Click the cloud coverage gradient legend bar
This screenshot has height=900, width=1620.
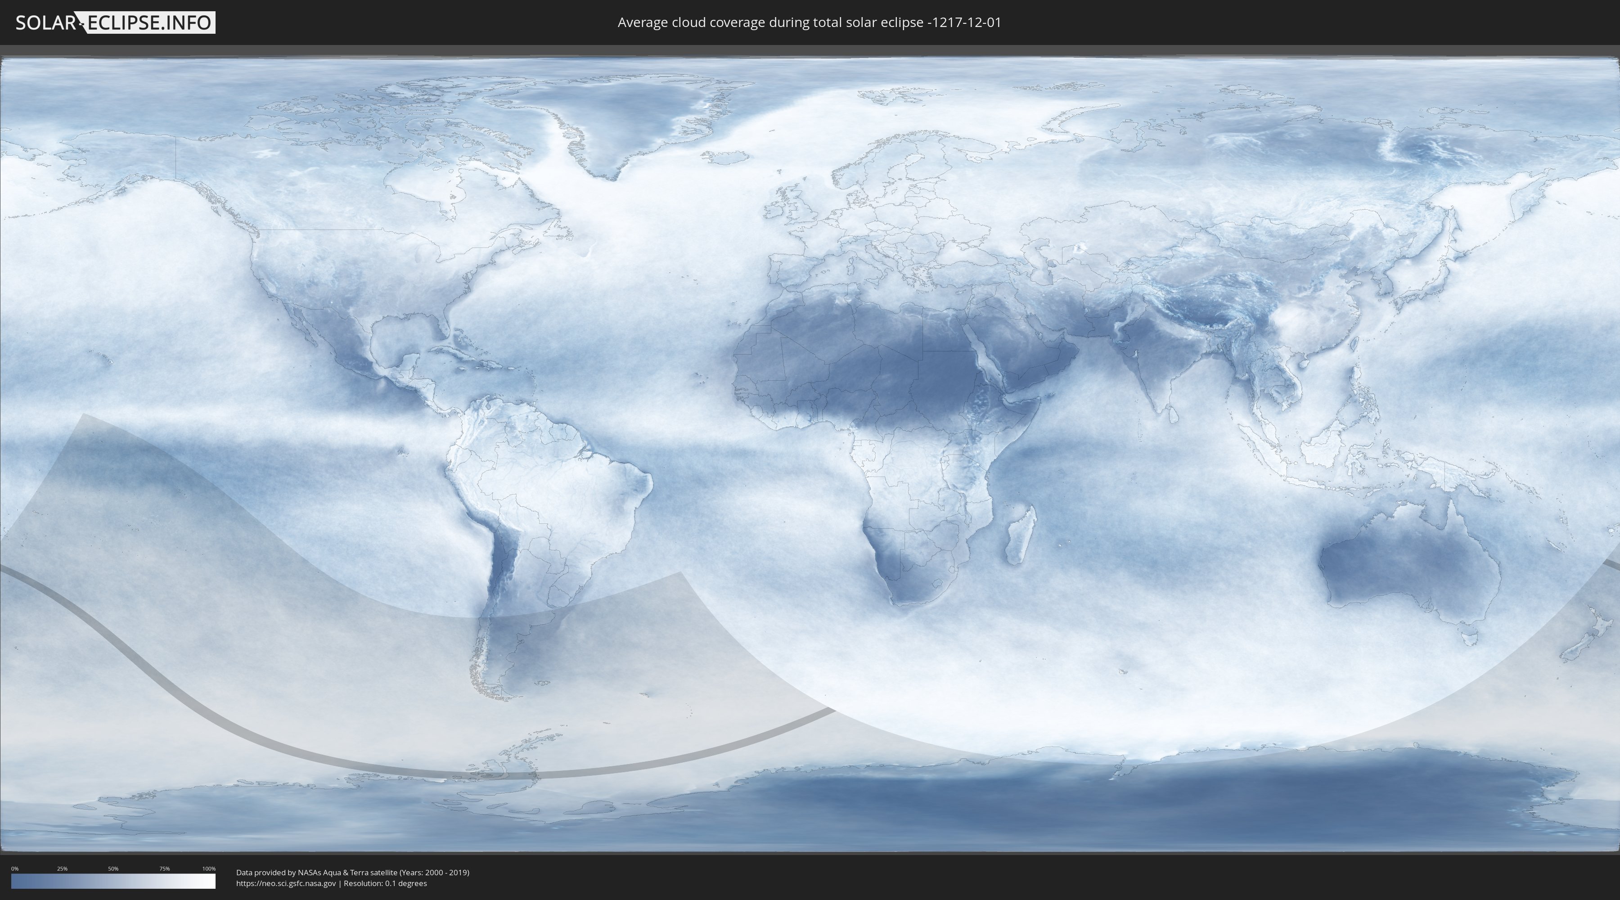[113, 881]
